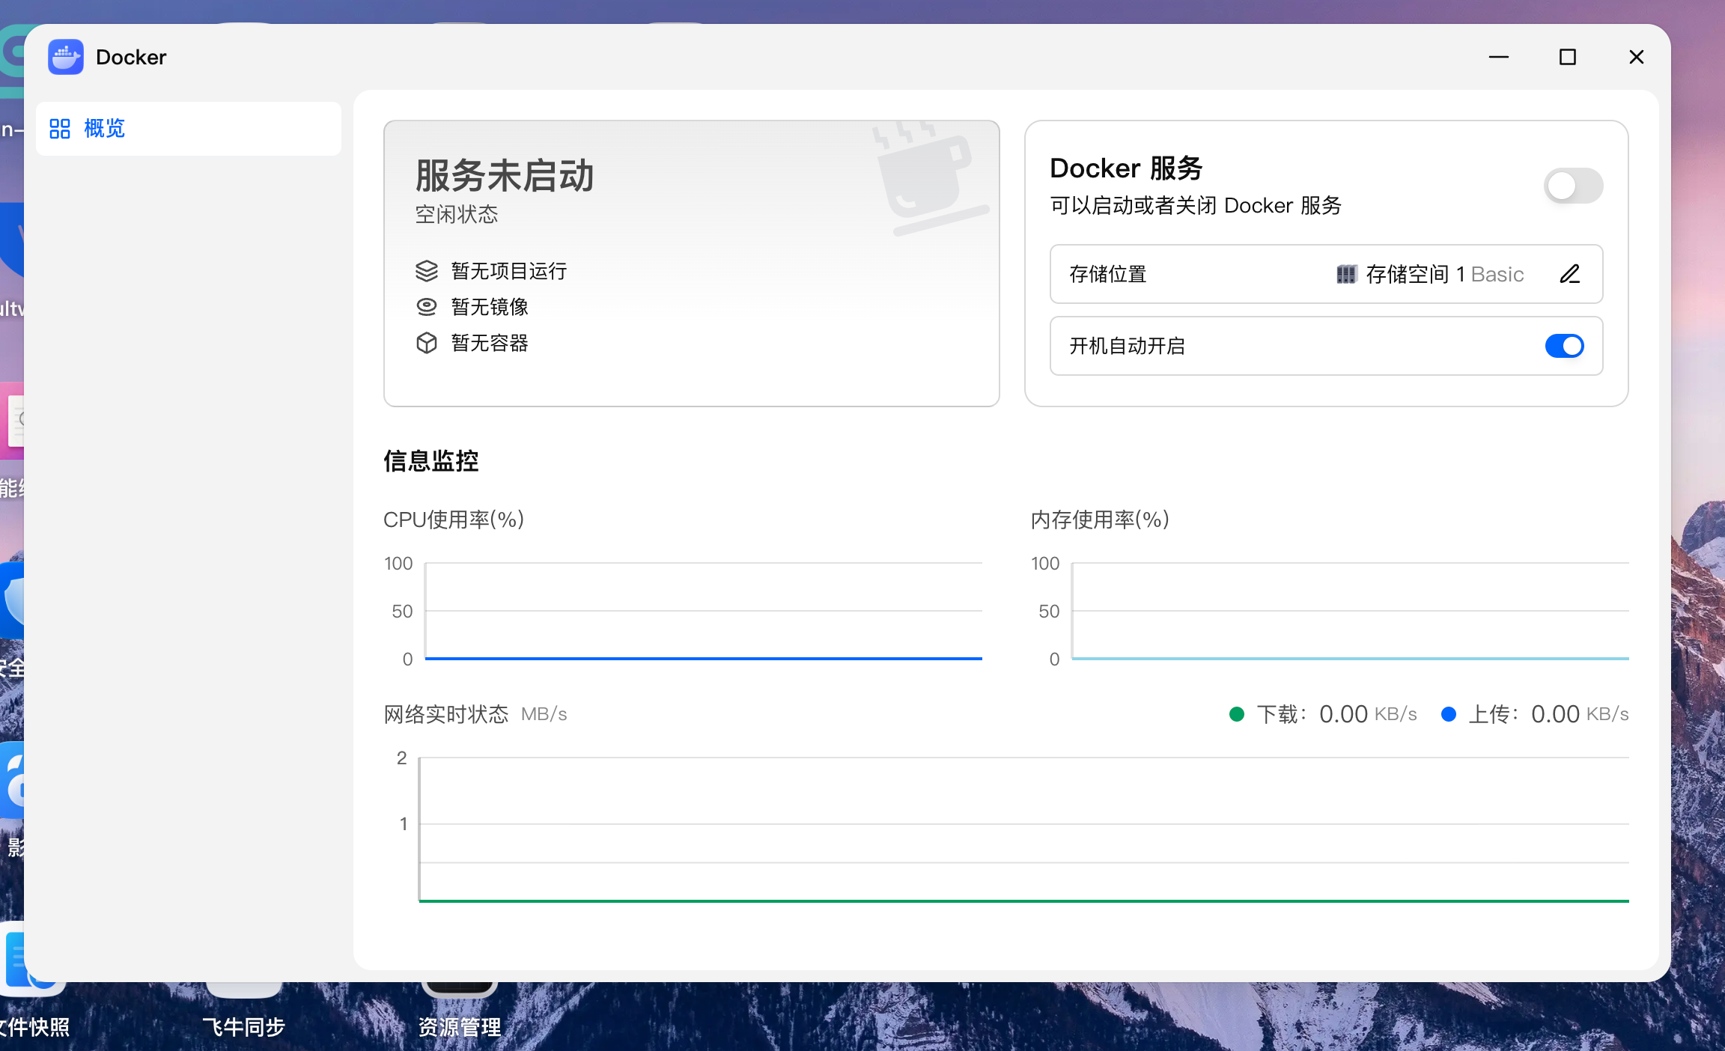
Task: Click the 暂无容器 cube icon
Action: pyautogui.click(x=427, y=343)
